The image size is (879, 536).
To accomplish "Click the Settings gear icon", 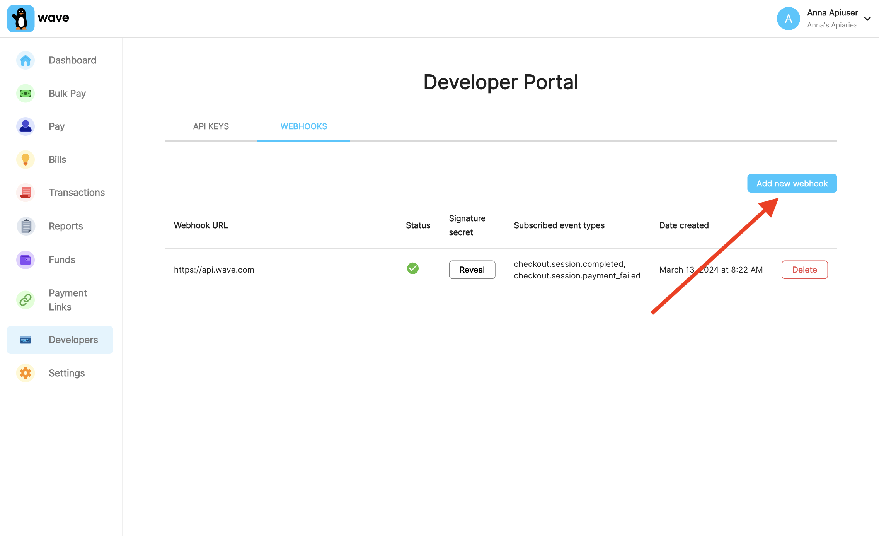I will point(25,373).
